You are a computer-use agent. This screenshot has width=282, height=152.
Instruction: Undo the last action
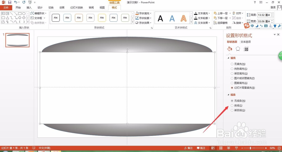pyautogui.click(x=16, y=2)
